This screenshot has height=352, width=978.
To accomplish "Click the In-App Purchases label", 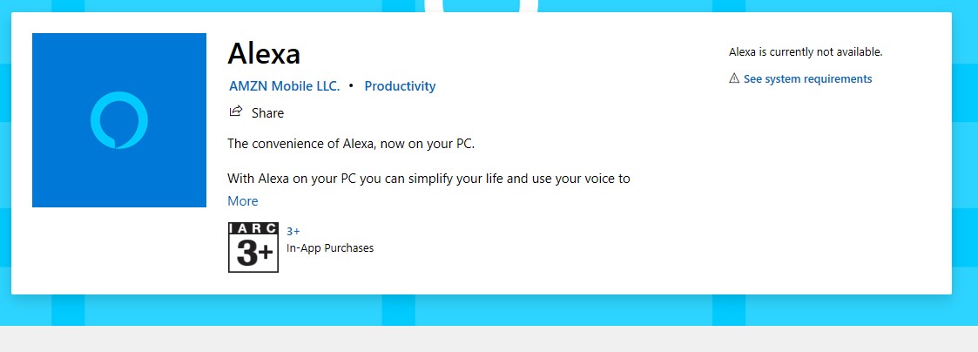I will pyautogui.click(x=330, y=247).
